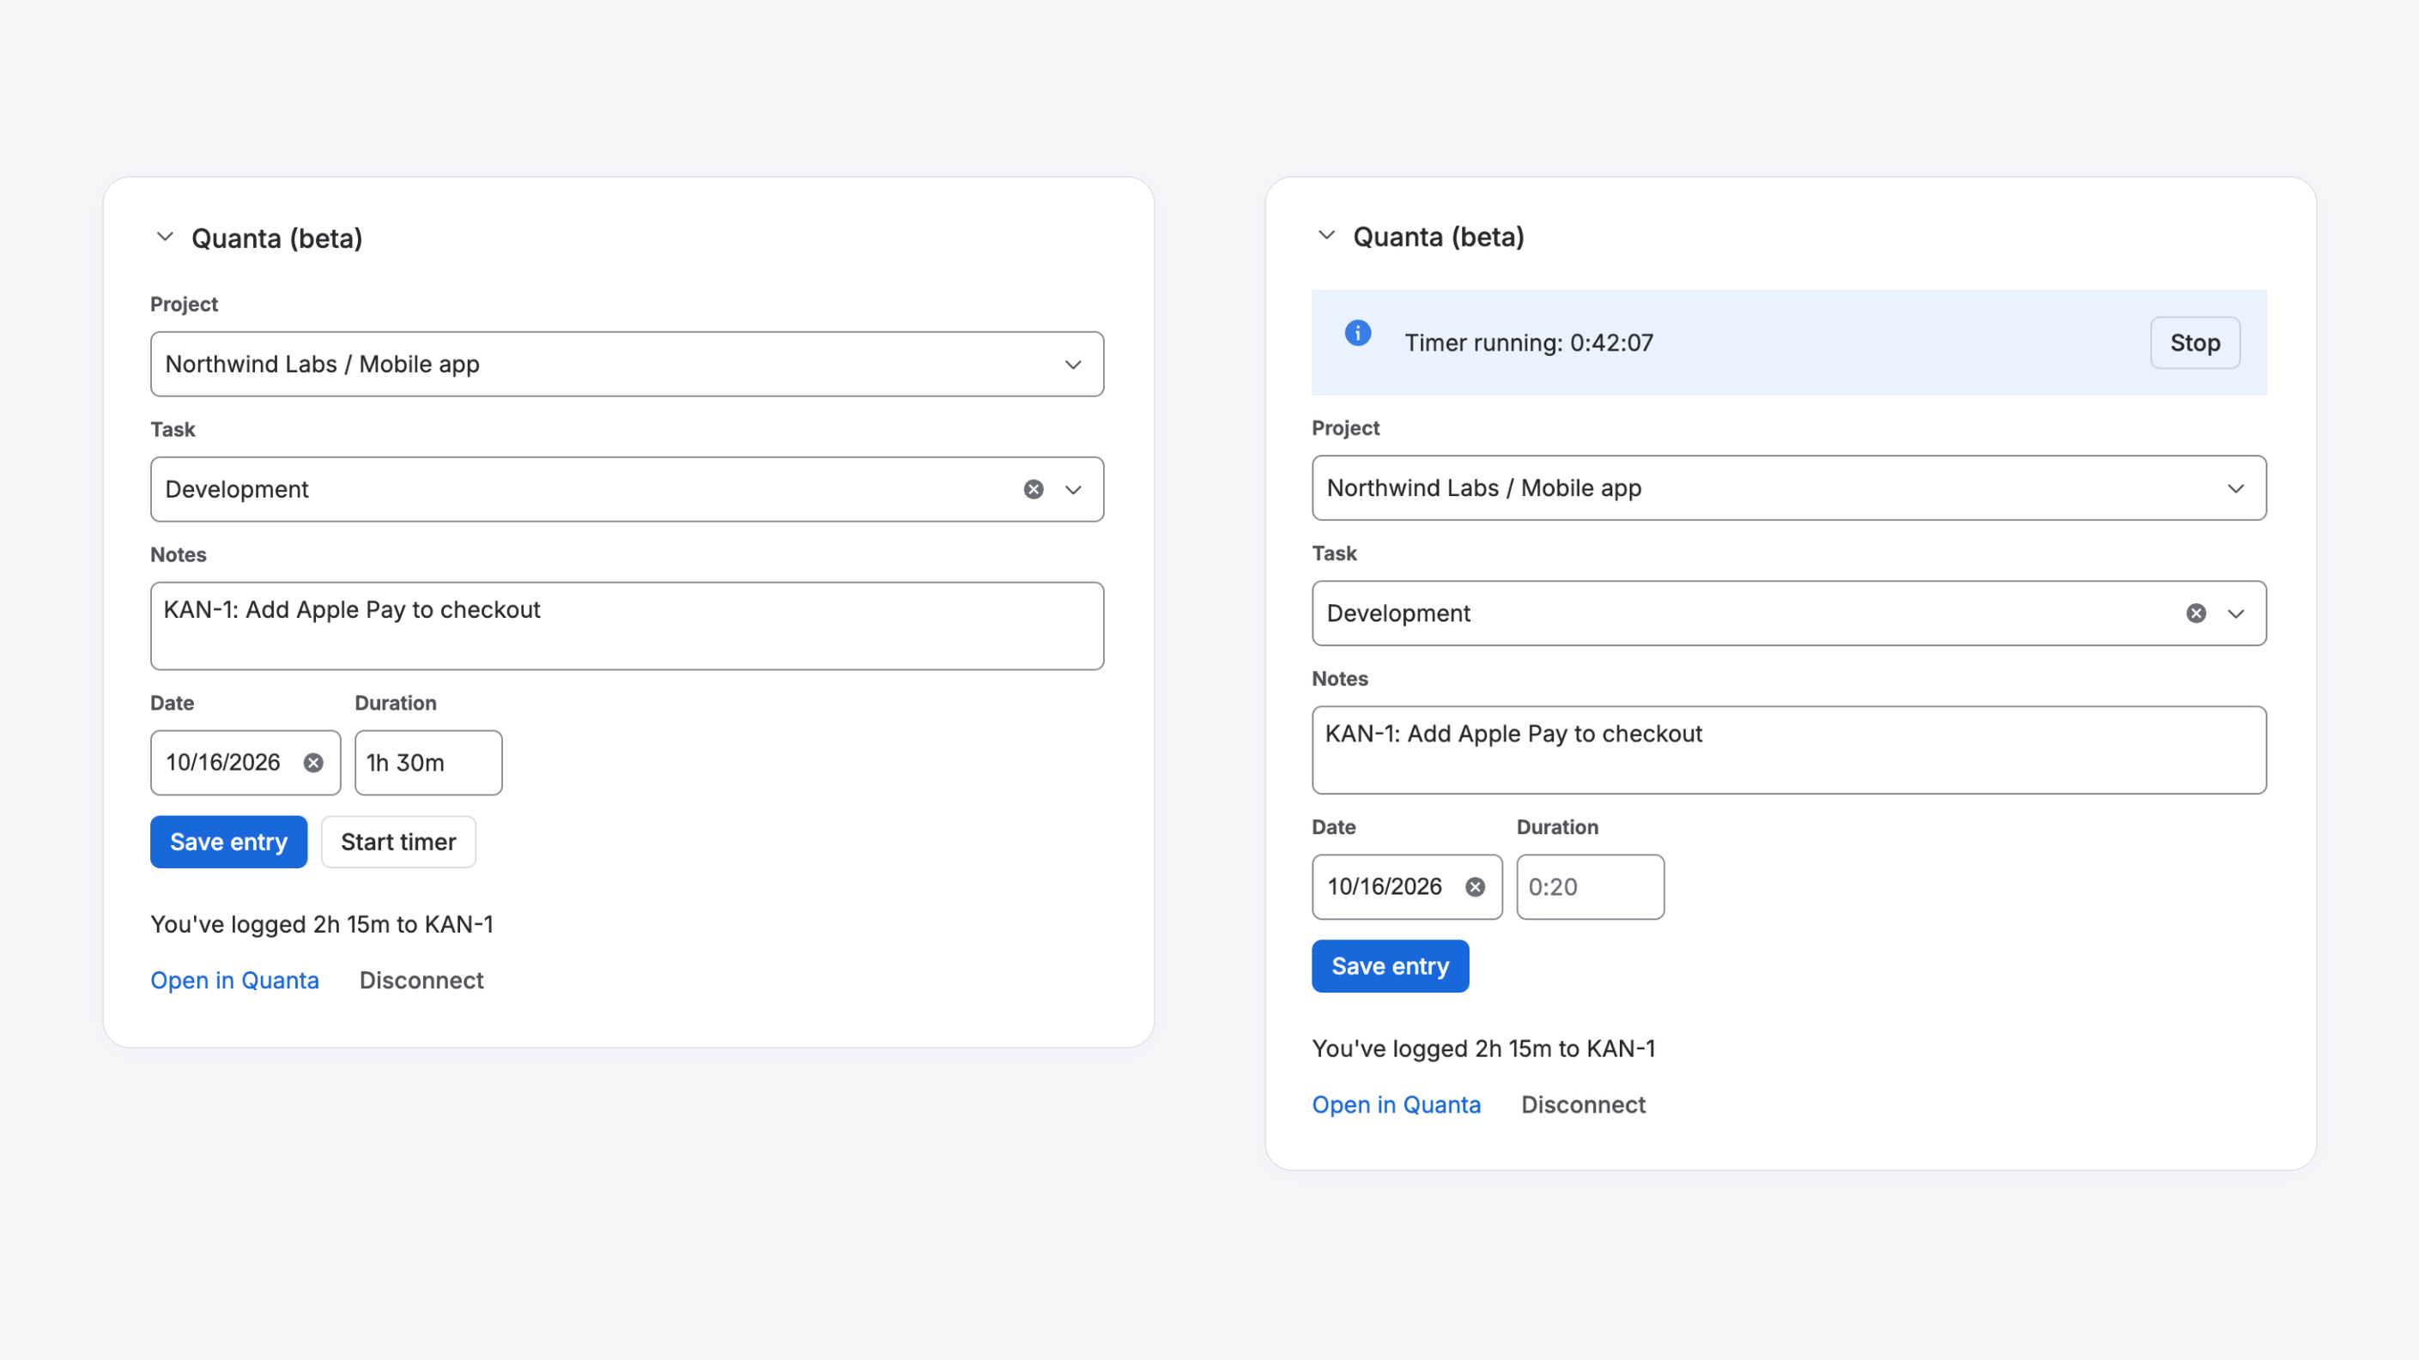Click the info icon in the timer banner

(x=1358, y=333)
